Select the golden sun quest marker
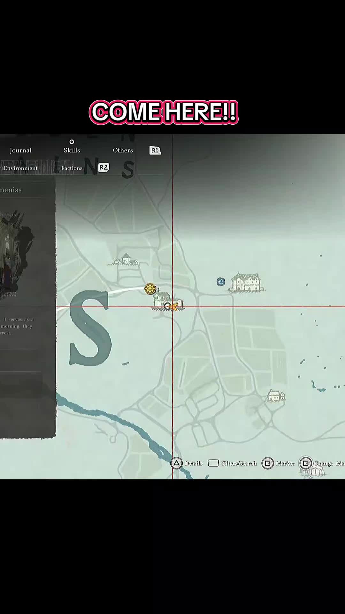The width and height of the screenshot is (345, 614). click(150, 289)
